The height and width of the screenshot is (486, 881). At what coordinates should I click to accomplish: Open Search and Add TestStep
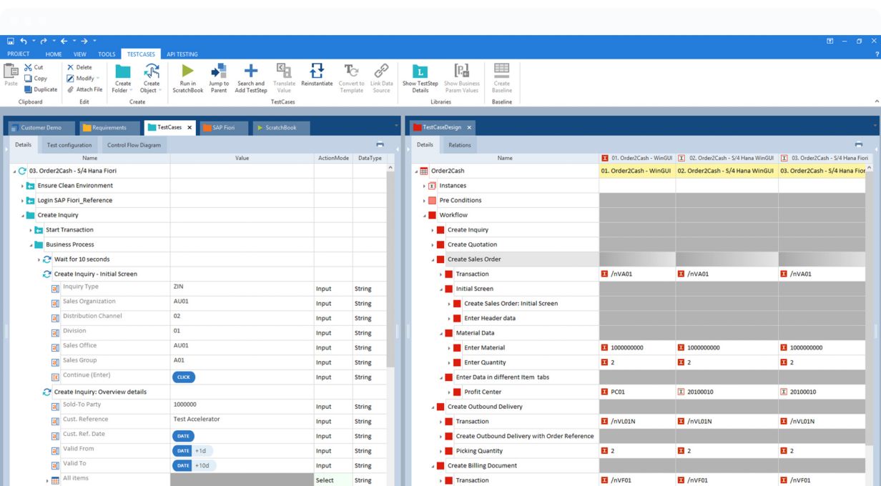coord(251,71)
